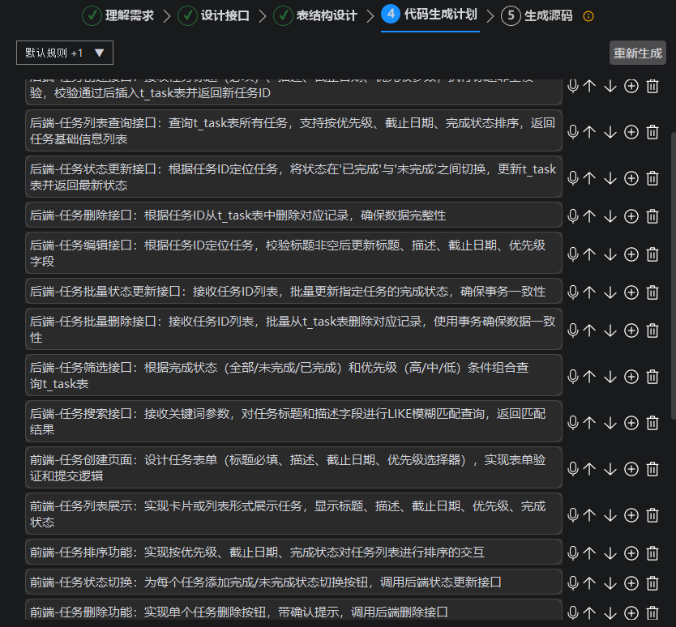676x627 pixels.
Task: Delete the 前端-任务状态切换 row
Action: pyautogui.click(x=652, y=582)
